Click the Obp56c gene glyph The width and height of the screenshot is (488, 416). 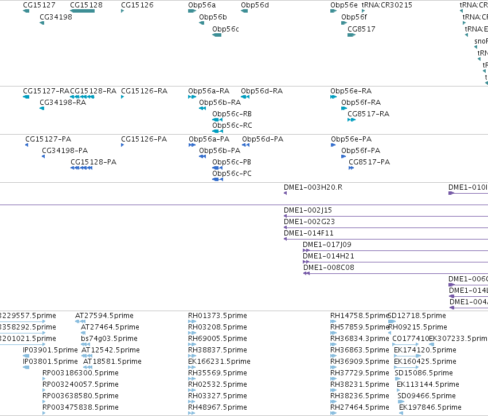pos(217,35)
